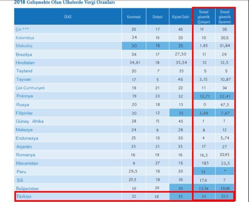
Task: Select the Kurumsal column header
Action: [134, 17]
